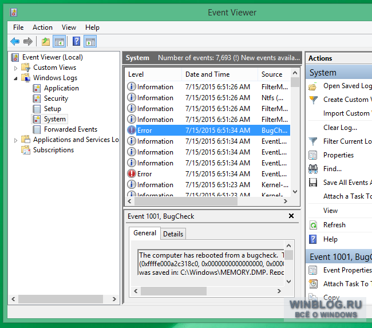Image resolution: width=372 pixels, height=328 pixels.
Task: Click the Forward arrow toolbar icon
Action: 28,42
